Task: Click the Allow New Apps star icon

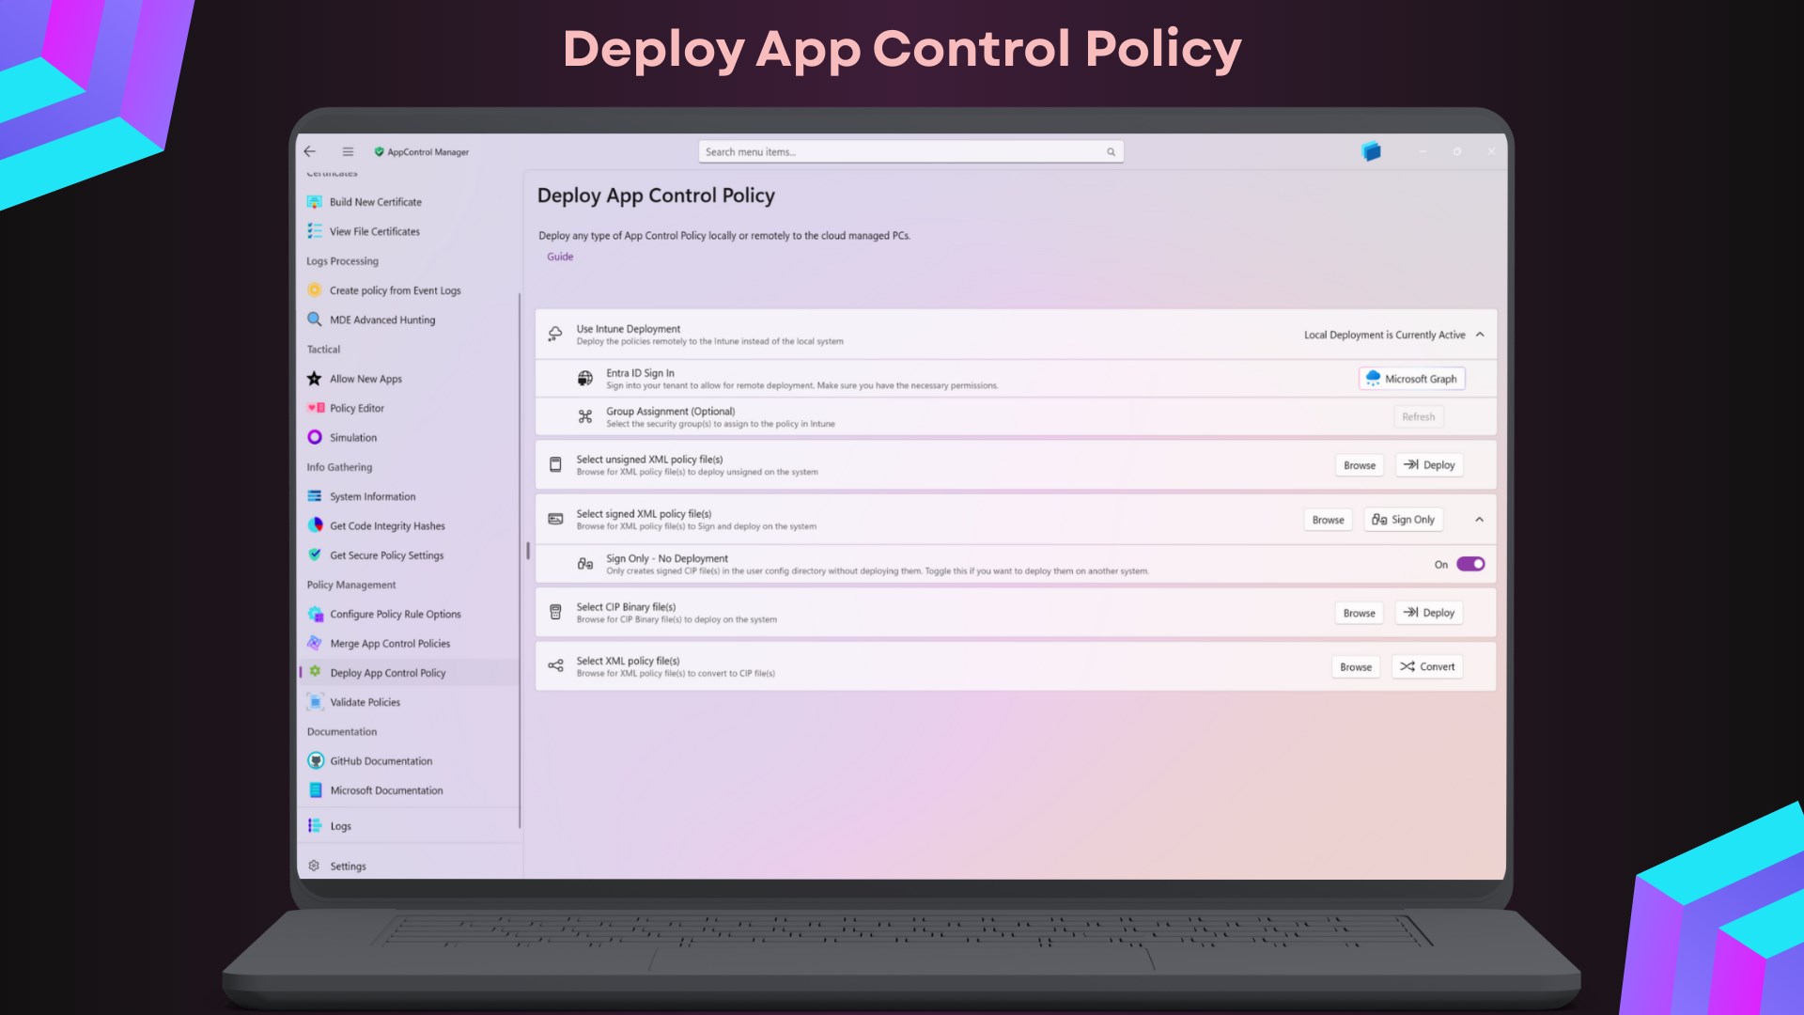Action: coord(315,379)
